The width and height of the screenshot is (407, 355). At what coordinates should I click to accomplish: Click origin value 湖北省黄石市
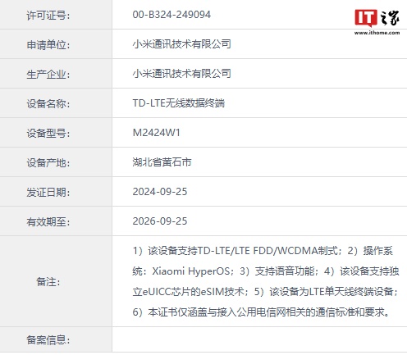[162, 162]
